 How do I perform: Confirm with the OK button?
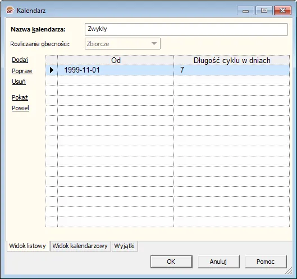(171, 262)
